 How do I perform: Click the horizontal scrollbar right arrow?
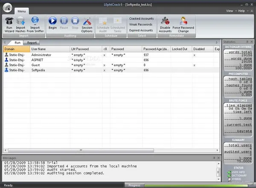[x=217, y=150]
